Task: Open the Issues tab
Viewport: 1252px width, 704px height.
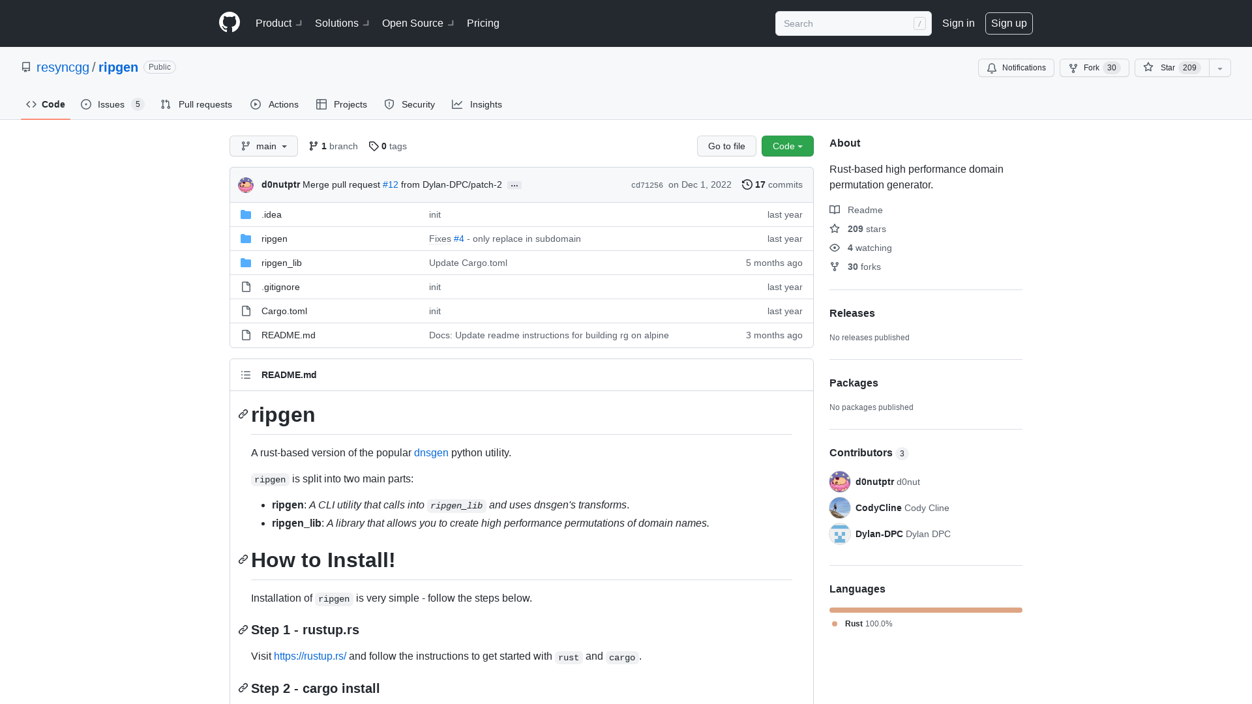Action: 112,104
